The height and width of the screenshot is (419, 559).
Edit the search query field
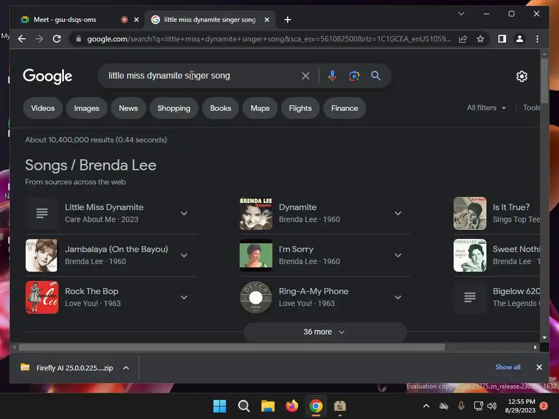200,75
